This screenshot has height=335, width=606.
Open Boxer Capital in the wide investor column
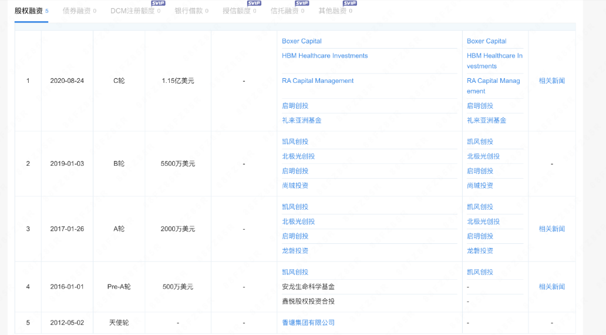(301, 41)
